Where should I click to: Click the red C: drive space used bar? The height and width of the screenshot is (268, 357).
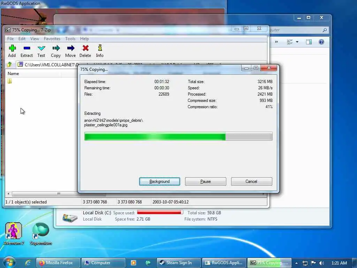point(160,213)
